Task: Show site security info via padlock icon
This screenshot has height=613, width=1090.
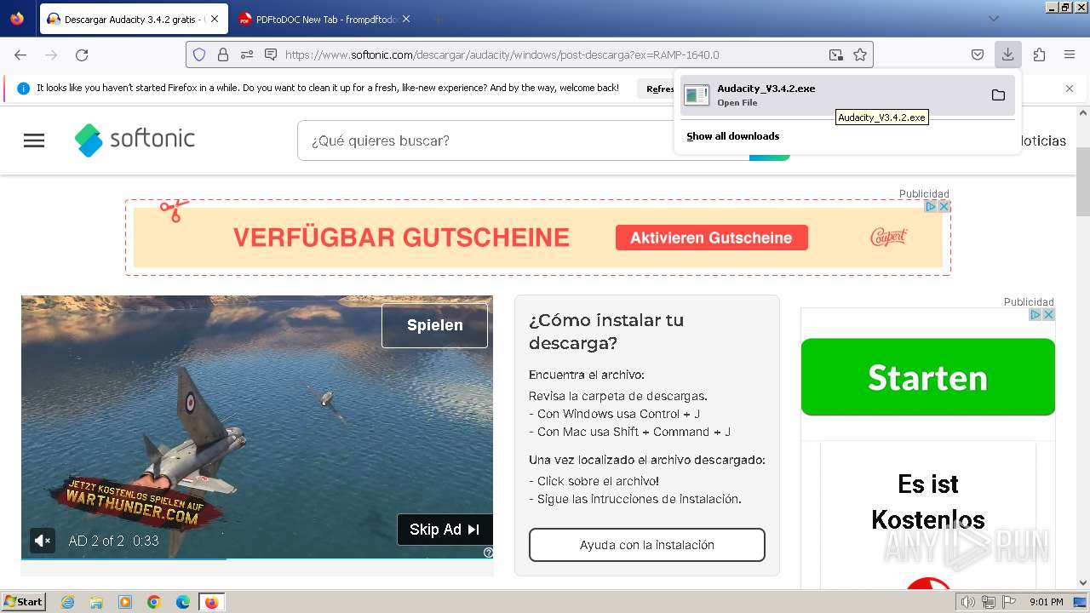Action: (x=223, y=54)
